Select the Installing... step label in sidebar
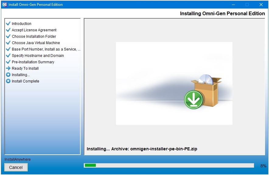 pos(21,75)
